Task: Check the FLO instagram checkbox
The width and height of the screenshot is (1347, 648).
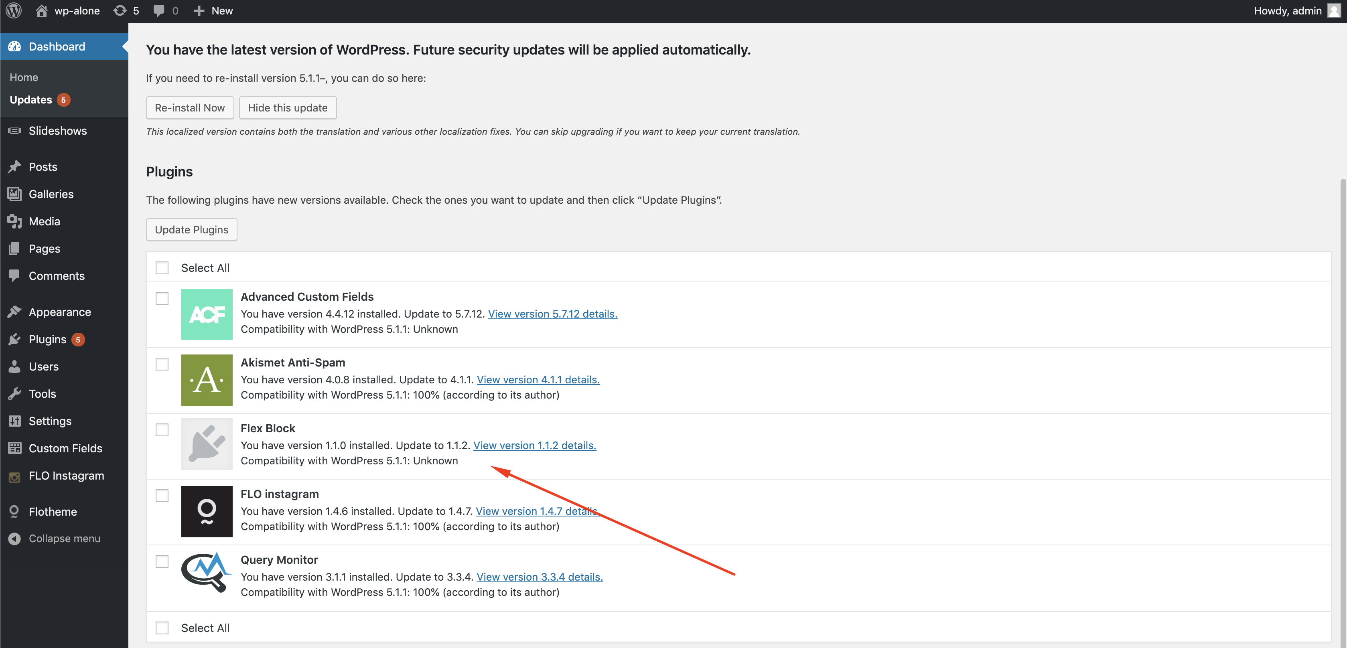Action: [x=162, y=496]
